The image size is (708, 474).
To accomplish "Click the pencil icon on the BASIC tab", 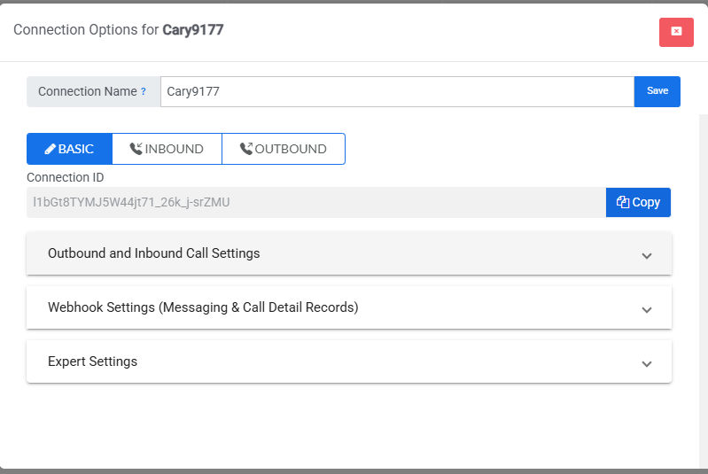I will click(51, 149).
